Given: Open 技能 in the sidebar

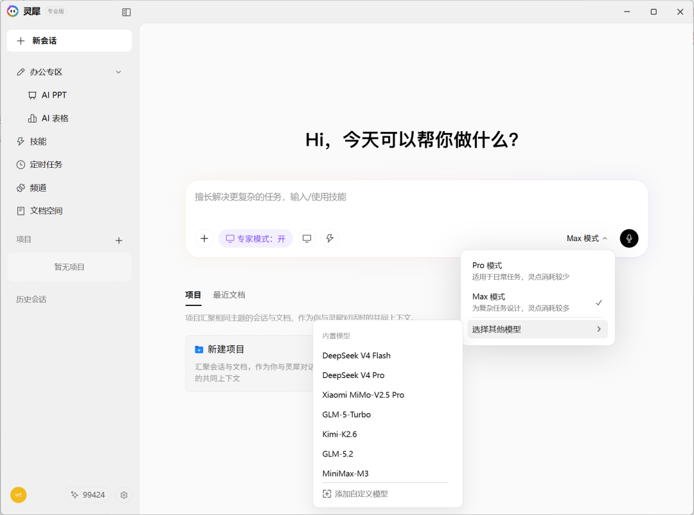Looking at the screenshot, I should tap(69, 141).
